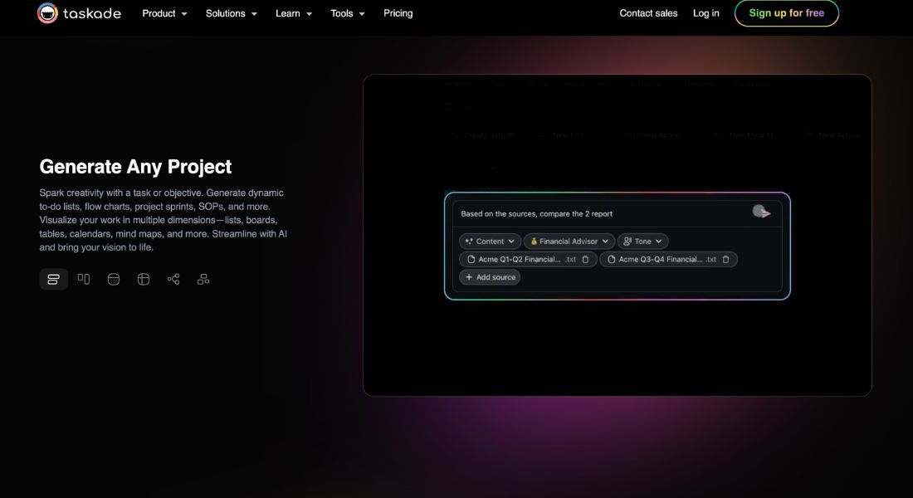Expand the Tools menu
The height and width of the screenshot is (498, 913).
tap(348, 13)
